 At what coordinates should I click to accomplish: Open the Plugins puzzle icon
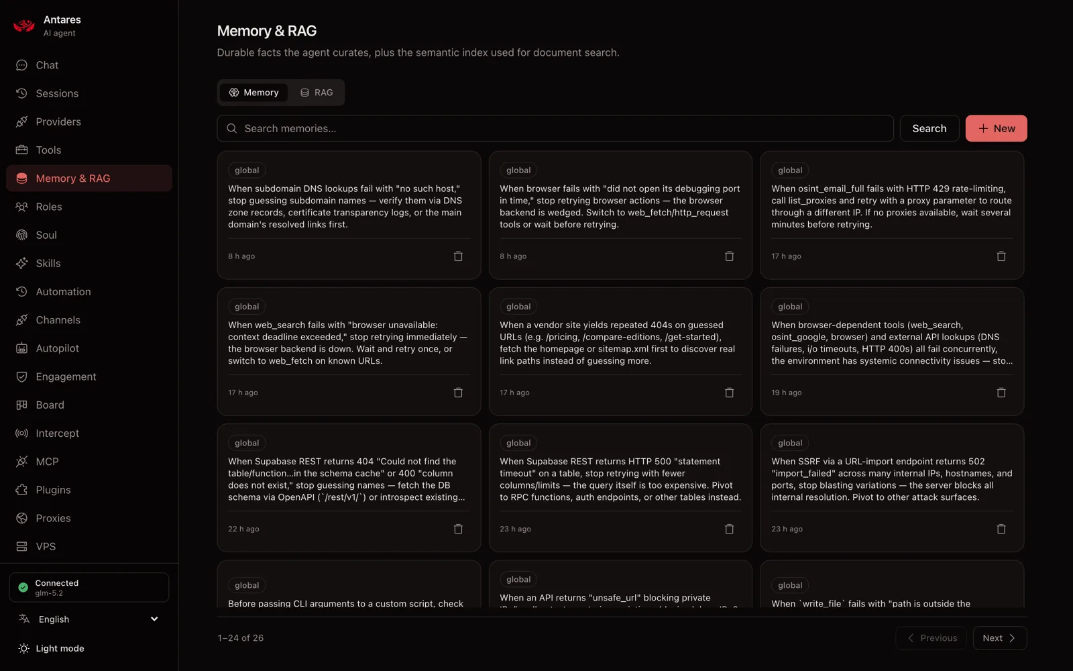[x=21, y=490]
